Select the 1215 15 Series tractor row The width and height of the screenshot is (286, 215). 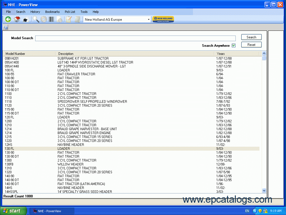coord(132,137)
